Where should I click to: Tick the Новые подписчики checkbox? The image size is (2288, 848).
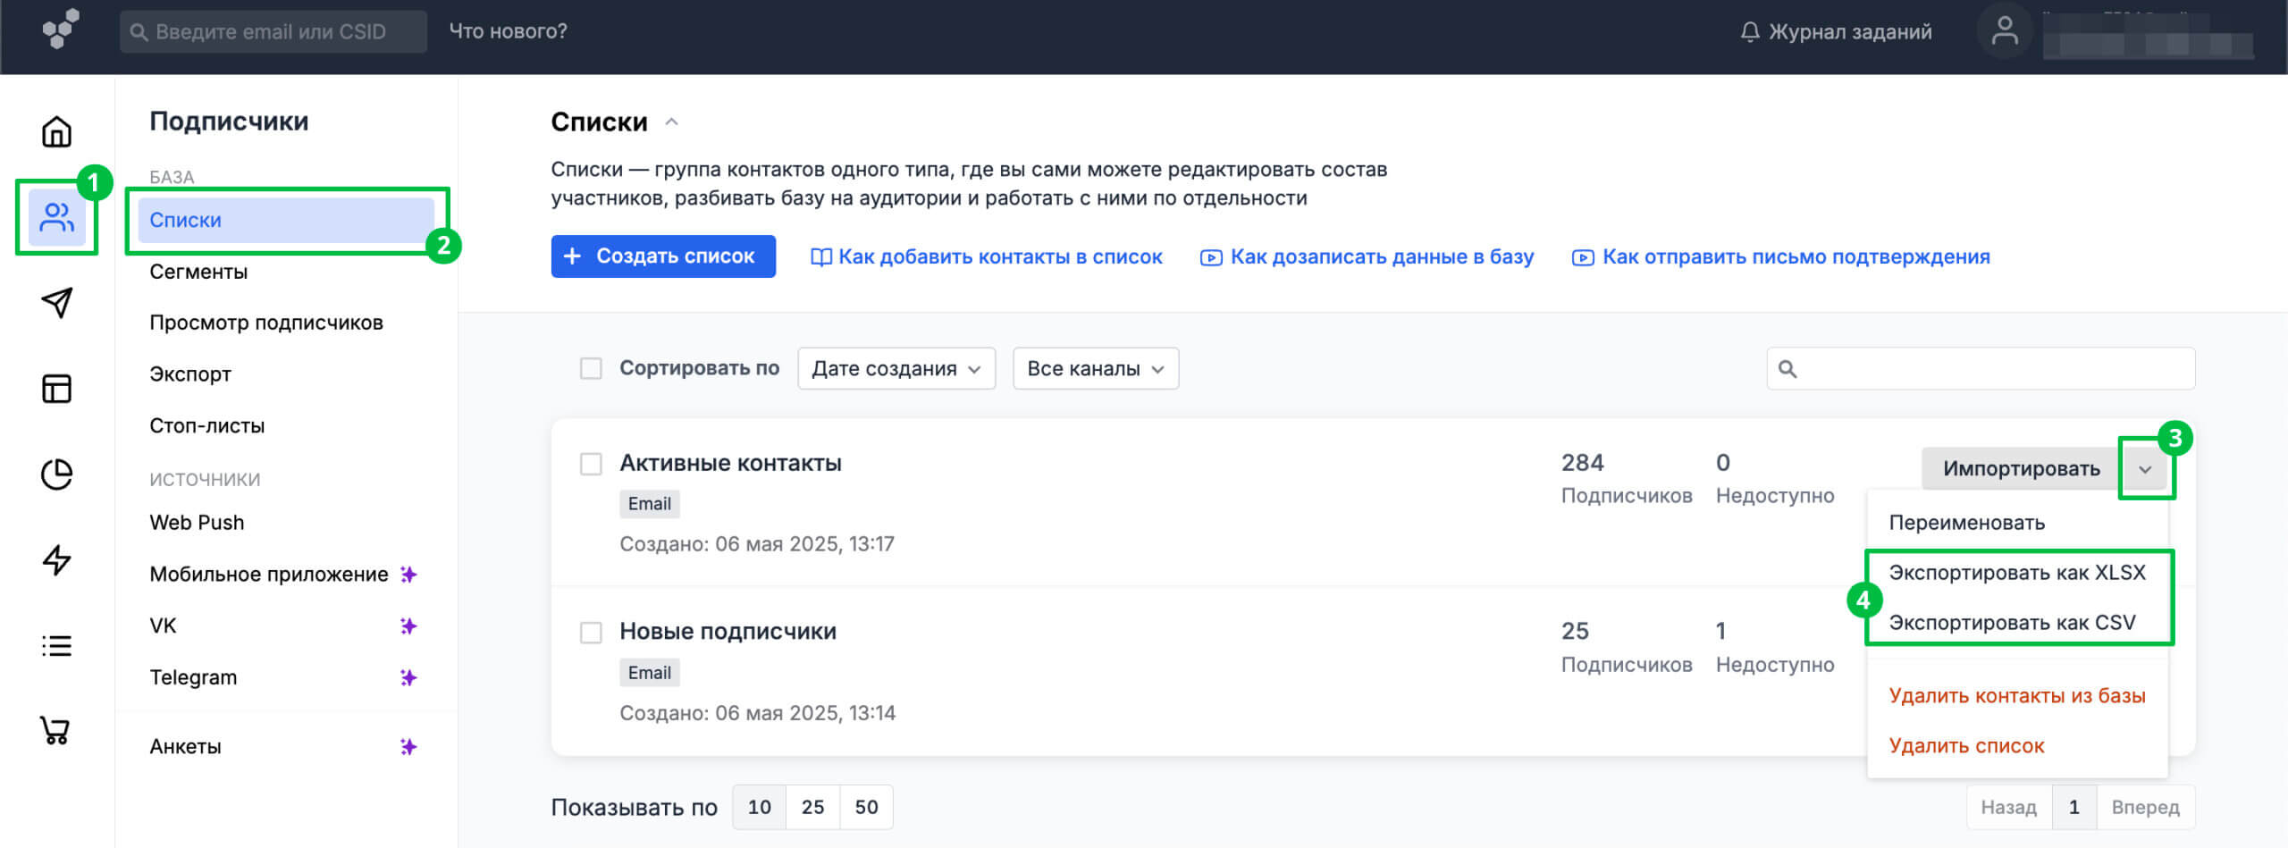pyautogui.click(x=591, y=633)
